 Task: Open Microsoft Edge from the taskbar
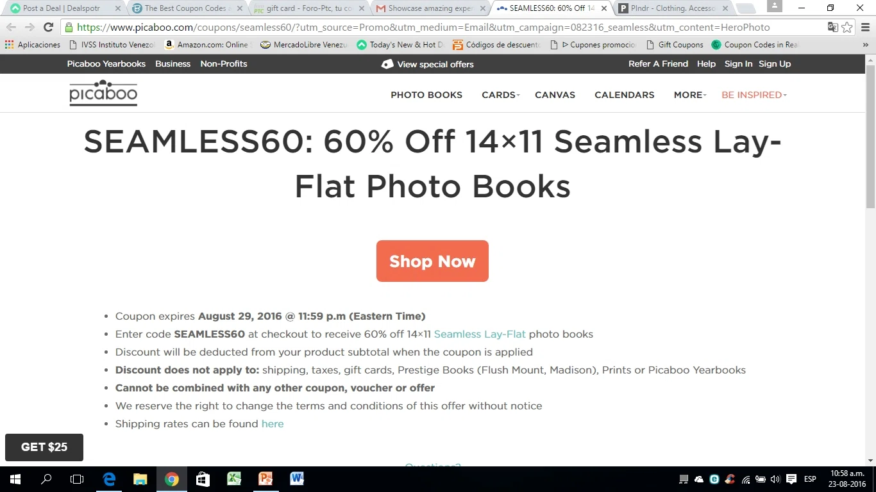[x=110, y=479]
